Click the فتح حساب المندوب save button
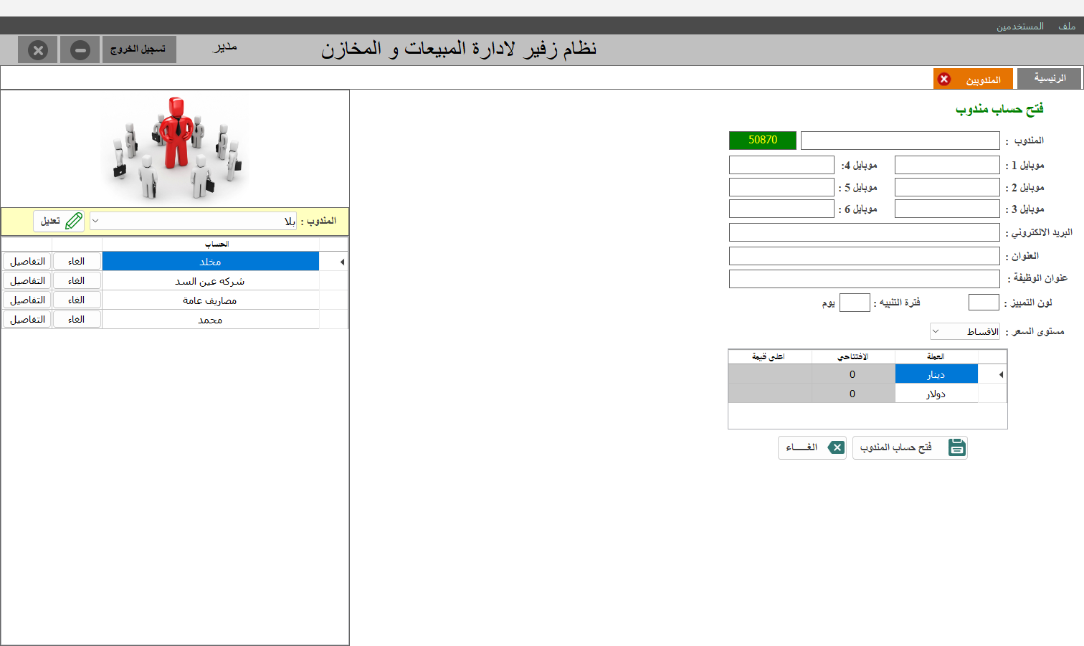Screen dimensions: 1084x646 (910, 447)
